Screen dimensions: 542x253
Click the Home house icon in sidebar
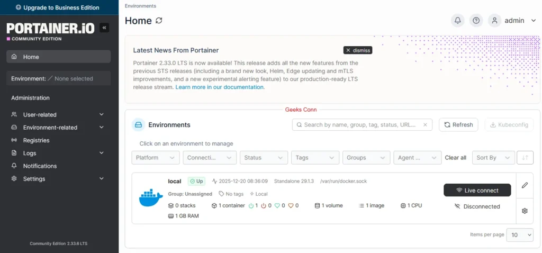pyautogui.click(x=14, y=57)
